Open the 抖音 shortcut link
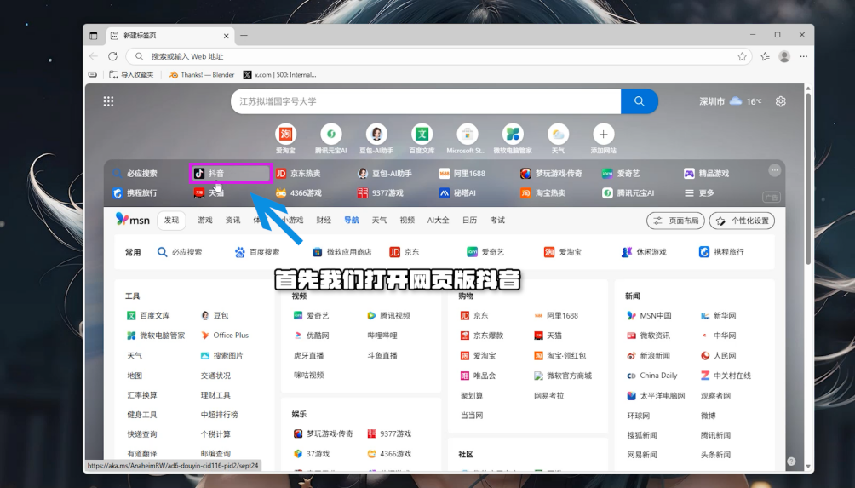 (x=230, y=174)
